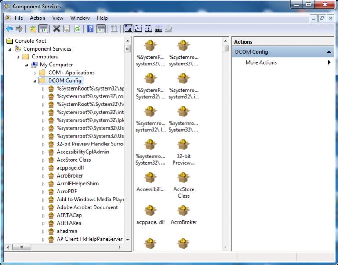Select AcroIEHelperShim in the tree
This screenshot has width=338, height=265.
click(78, 184)
